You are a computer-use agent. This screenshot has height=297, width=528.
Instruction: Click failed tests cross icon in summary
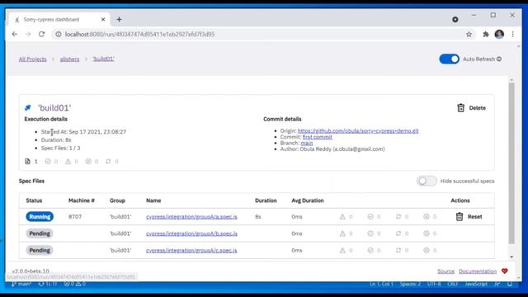coord(88,162)
